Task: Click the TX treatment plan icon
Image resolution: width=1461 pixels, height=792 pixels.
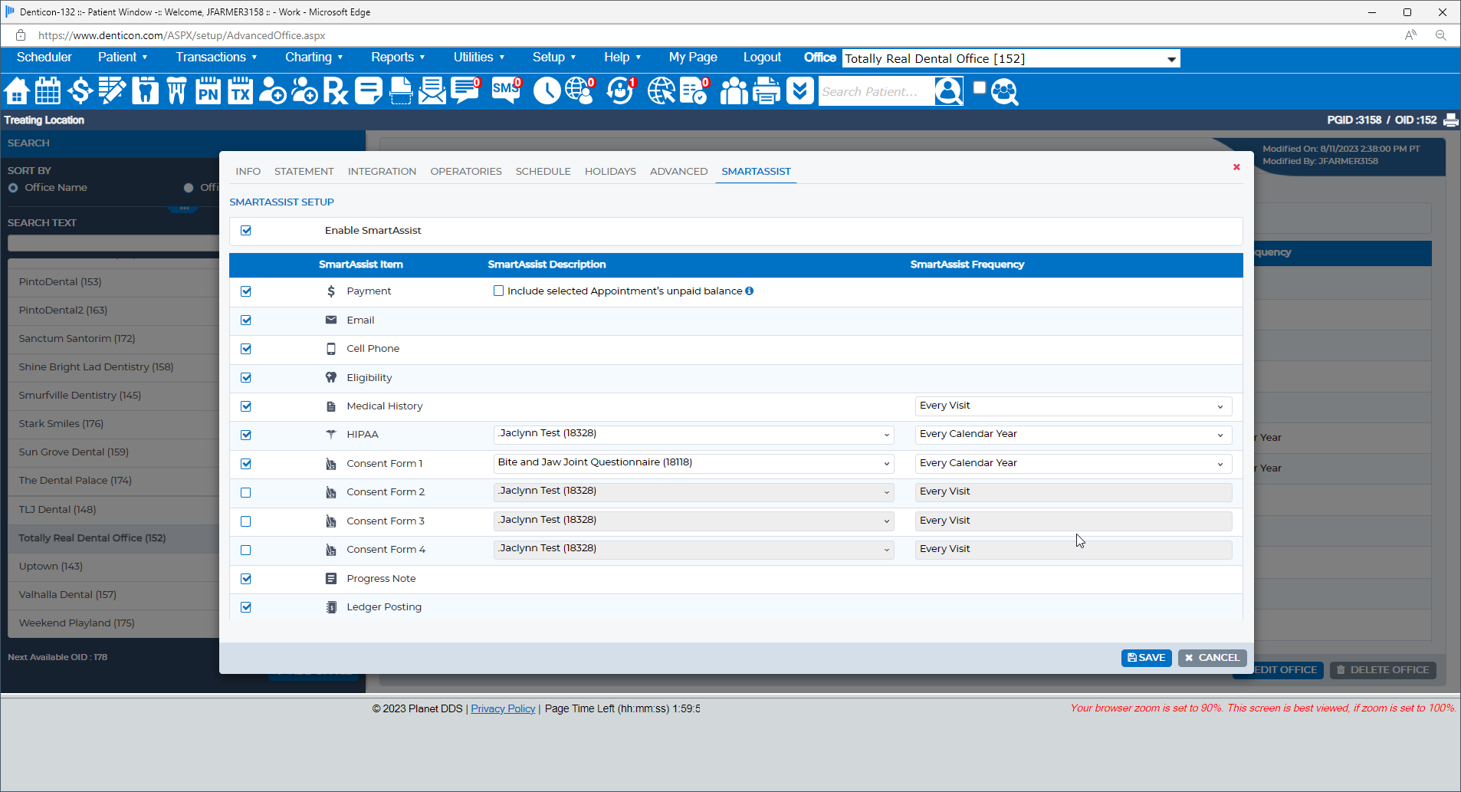Action: (x=240, y=91)
